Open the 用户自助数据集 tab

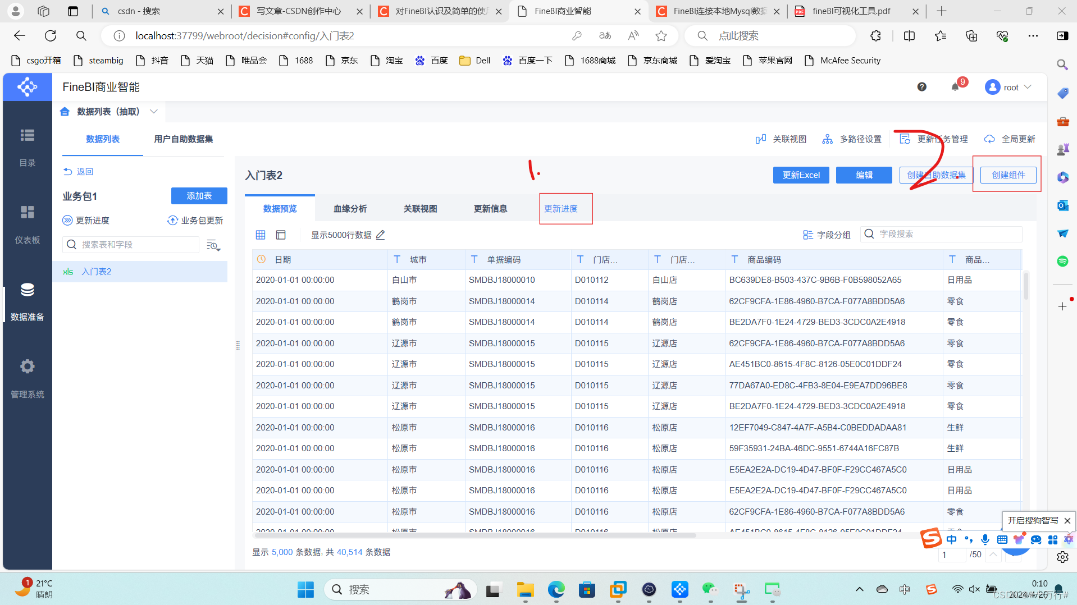(183, 139)
